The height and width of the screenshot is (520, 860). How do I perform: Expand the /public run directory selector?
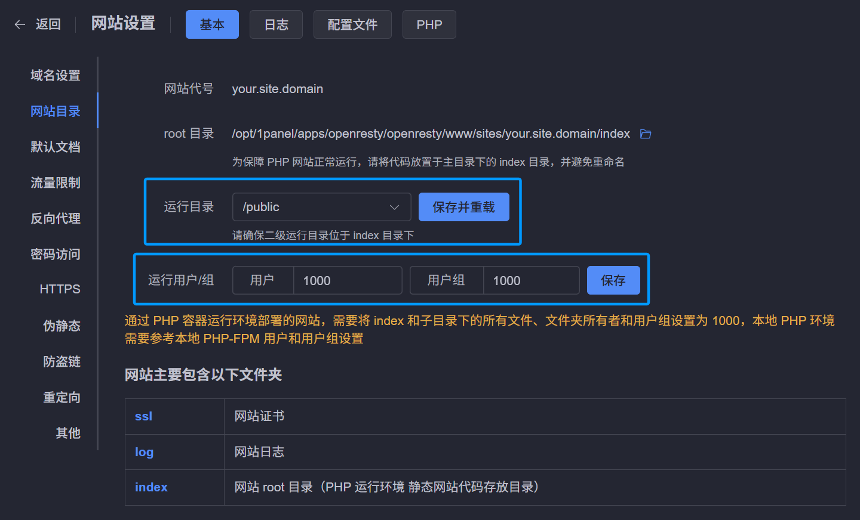(x=321, y=206)
